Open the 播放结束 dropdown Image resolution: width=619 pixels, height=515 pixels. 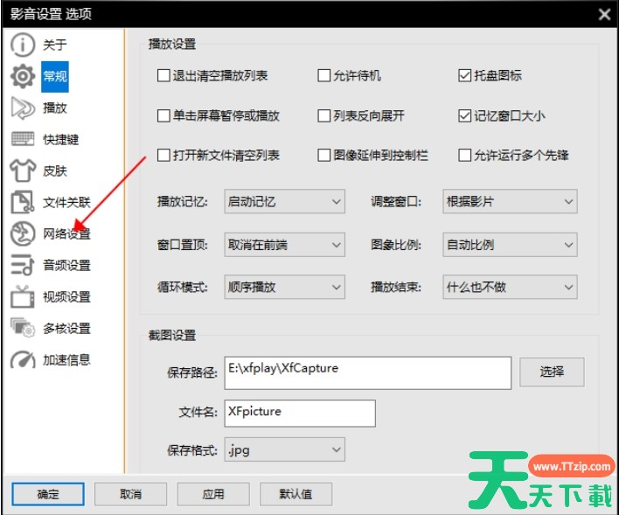pyautogui.click(x=510, y=287)
